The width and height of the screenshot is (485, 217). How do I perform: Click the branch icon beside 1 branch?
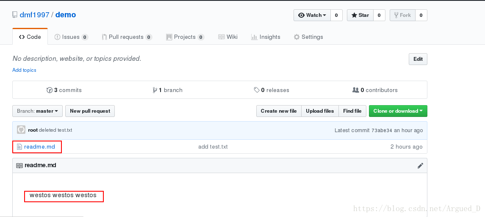[155, 90]
